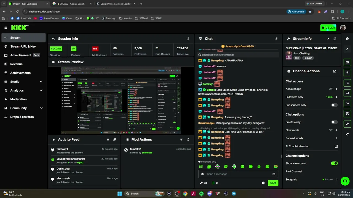The width and height of the screenshot is (353, 198).
Task: Open Achievements in the sidebar
Action: pos(23,73)
